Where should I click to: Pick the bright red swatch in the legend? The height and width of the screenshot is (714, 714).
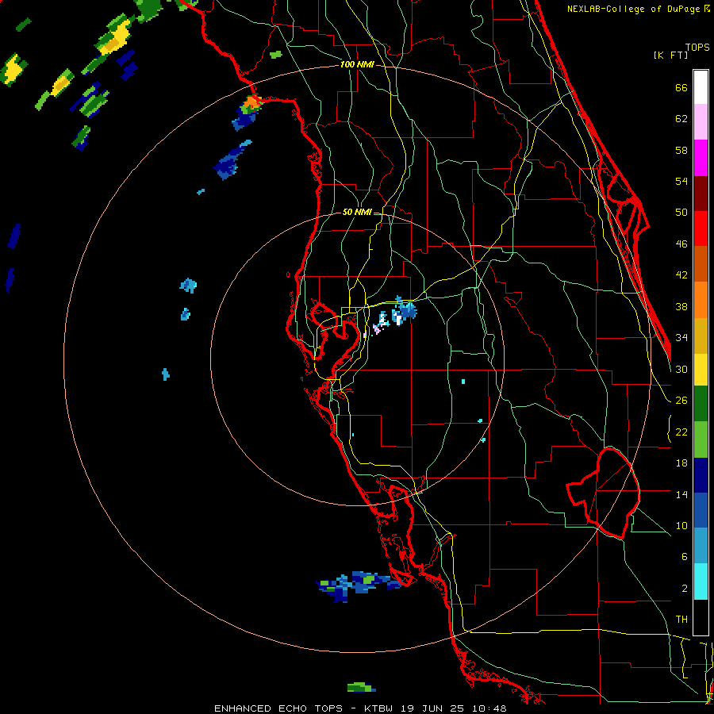click(x=701, y=228)
